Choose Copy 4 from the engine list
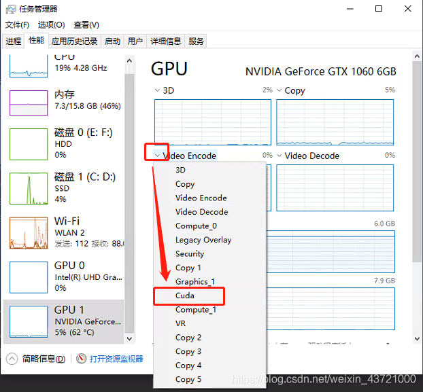 point(209,366)
